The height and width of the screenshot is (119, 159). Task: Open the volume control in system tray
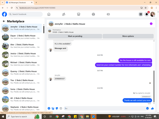tap(138, 116)
